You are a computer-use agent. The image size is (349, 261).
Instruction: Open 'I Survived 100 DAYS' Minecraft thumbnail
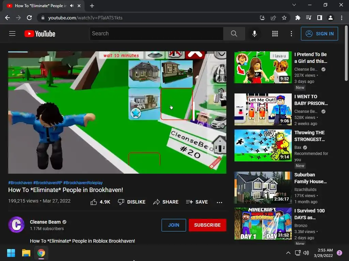pyautogui.click(x=263, y=224)
